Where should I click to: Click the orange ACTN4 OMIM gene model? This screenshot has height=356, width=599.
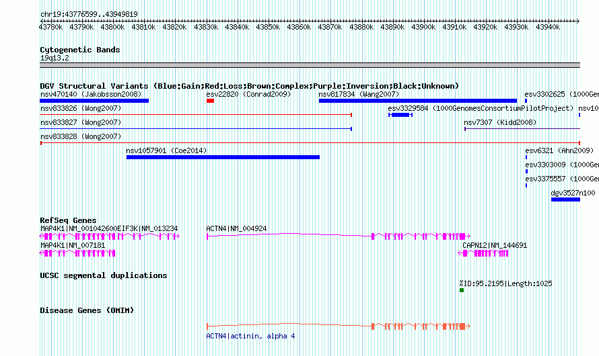pos(339,326)
